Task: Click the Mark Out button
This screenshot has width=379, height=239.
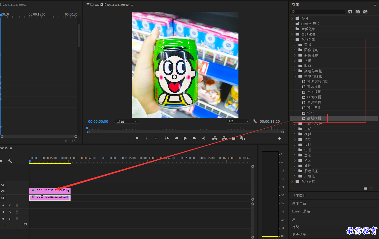Action: (155, 138)
